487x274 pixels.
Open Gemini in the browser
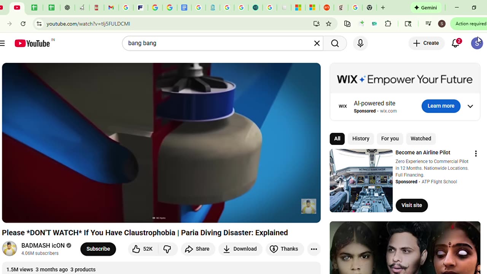point(426,8)
